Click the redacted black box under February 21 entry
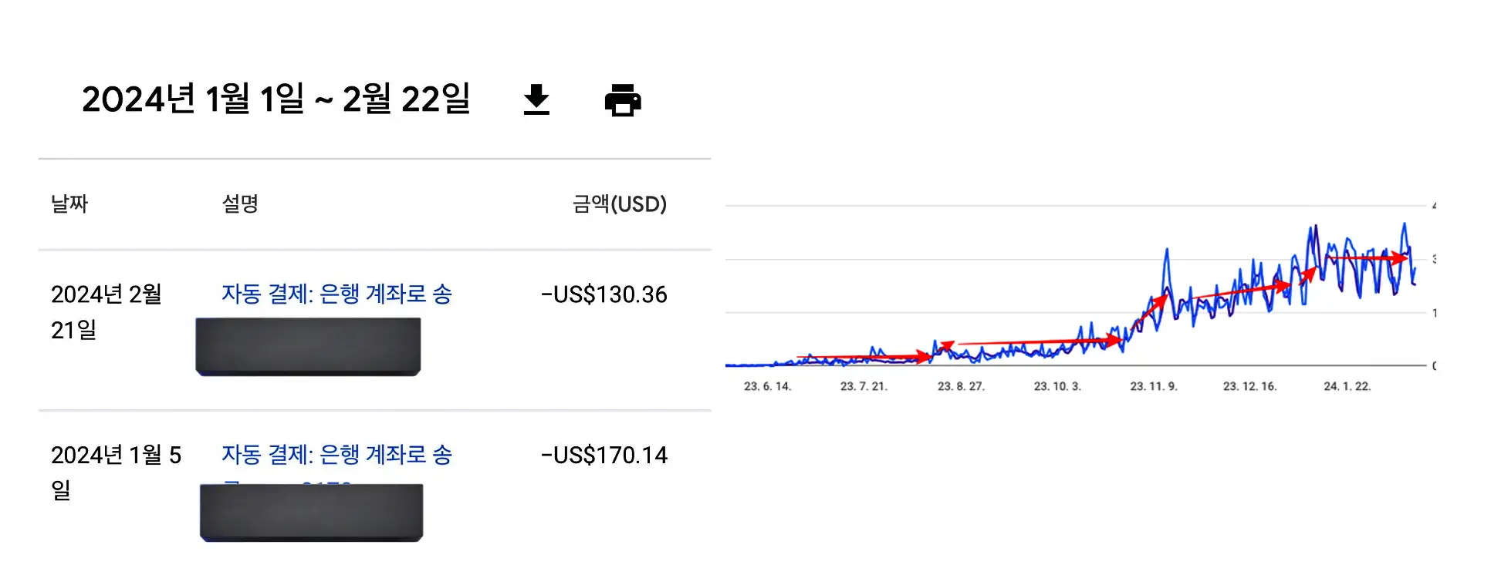Viewport: 1491px width, 575px height. 308,346
